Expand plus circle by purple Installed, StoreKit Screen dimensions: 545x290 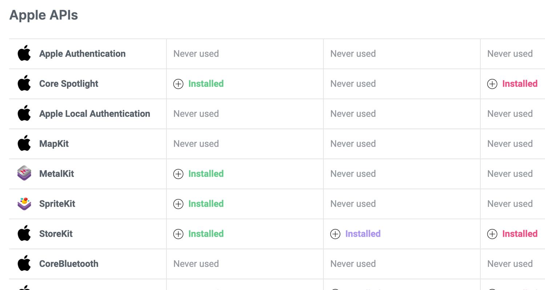(x=335, y=234)
